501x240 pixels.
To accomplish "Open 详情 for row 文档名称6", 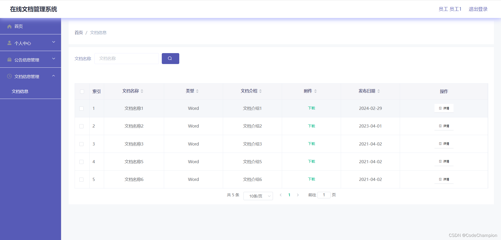I will point(444,179).
